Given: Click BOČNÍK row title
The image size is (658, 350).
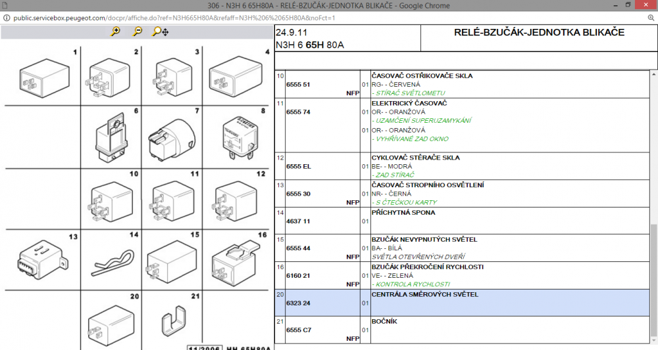Looking at the screenshot, I should tap(384, 321).
